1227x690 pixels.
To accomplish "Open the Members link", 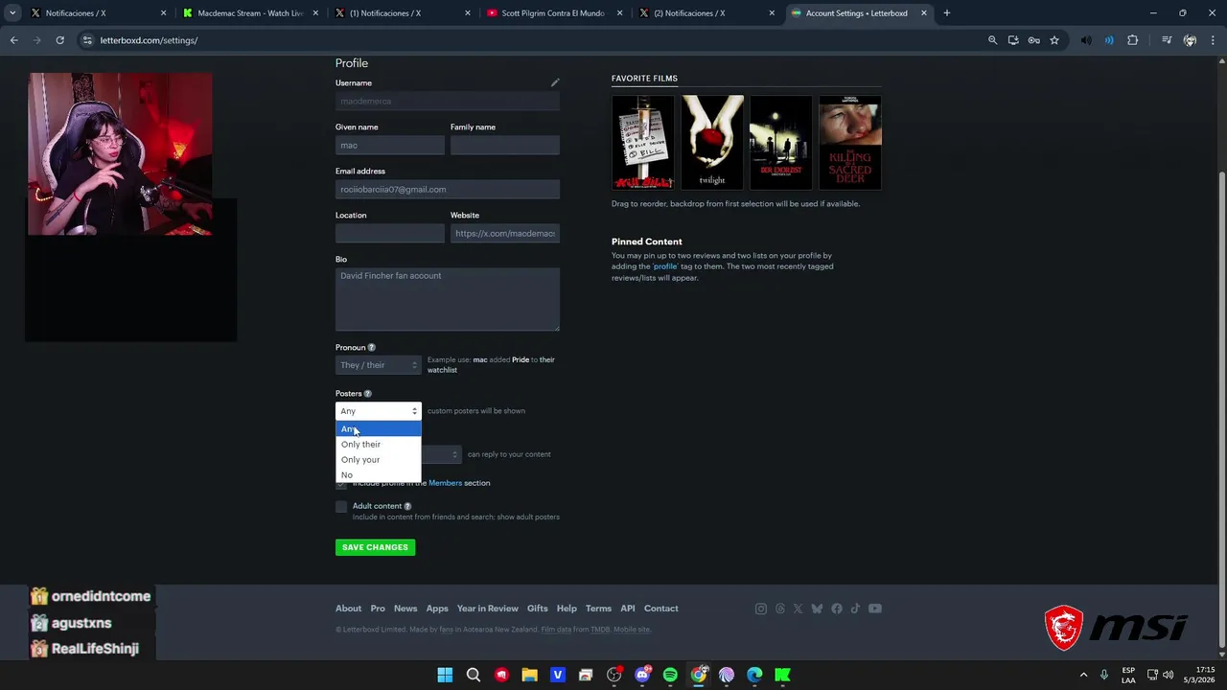I will (x=445, y=483).
